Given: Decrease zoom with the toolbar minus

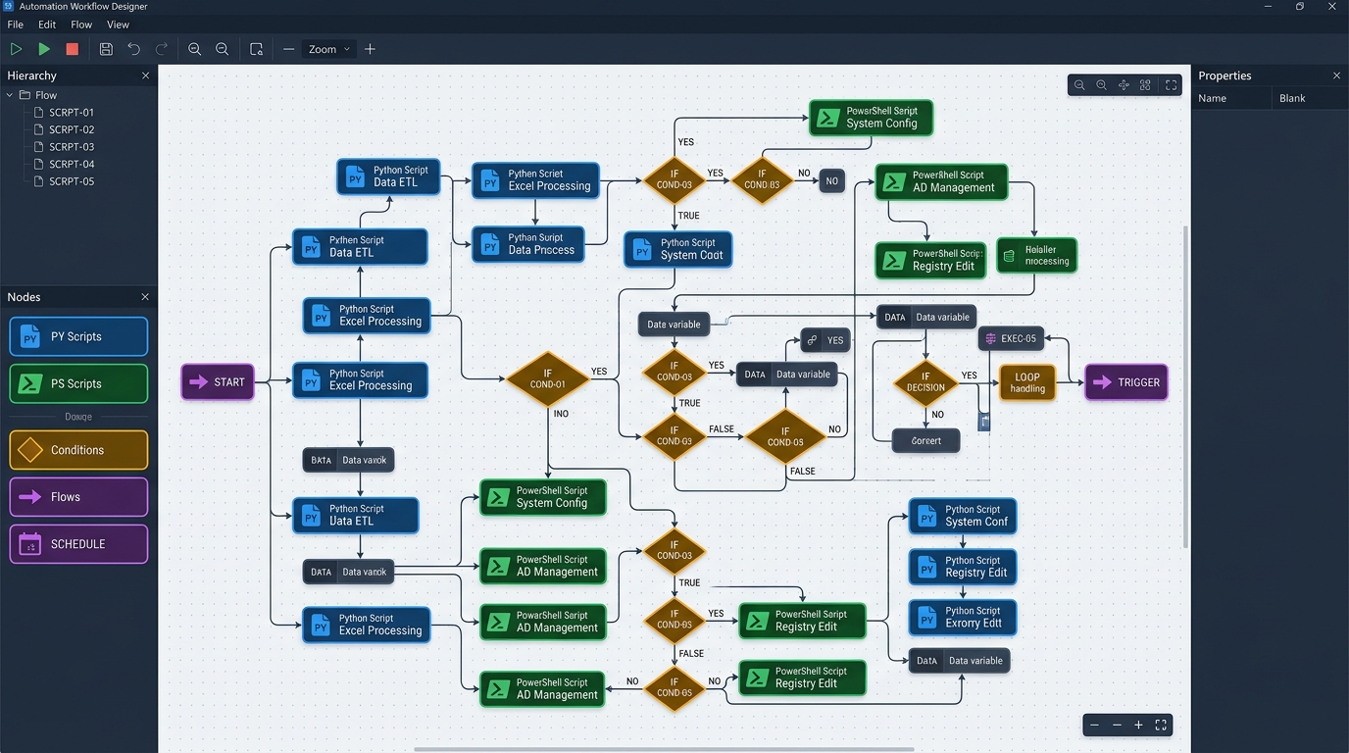Looking at the screenshot, I should (288, 49).
